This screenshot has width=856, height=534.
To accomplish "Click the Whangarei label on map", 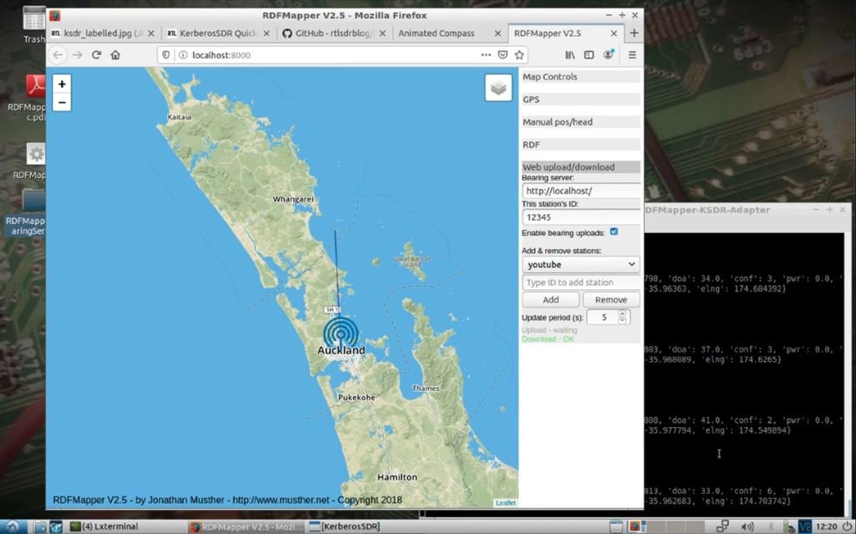I will [293, 199].
